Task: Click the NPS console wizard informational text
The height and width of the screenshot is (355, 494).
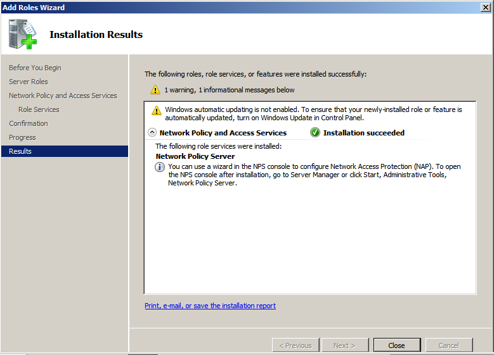Action: (314, 175)
